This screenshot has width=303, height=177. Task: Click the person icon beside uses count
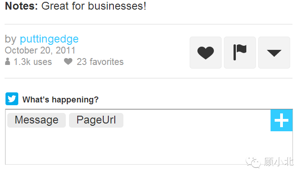pyautogui.click(x=7, y=62)
